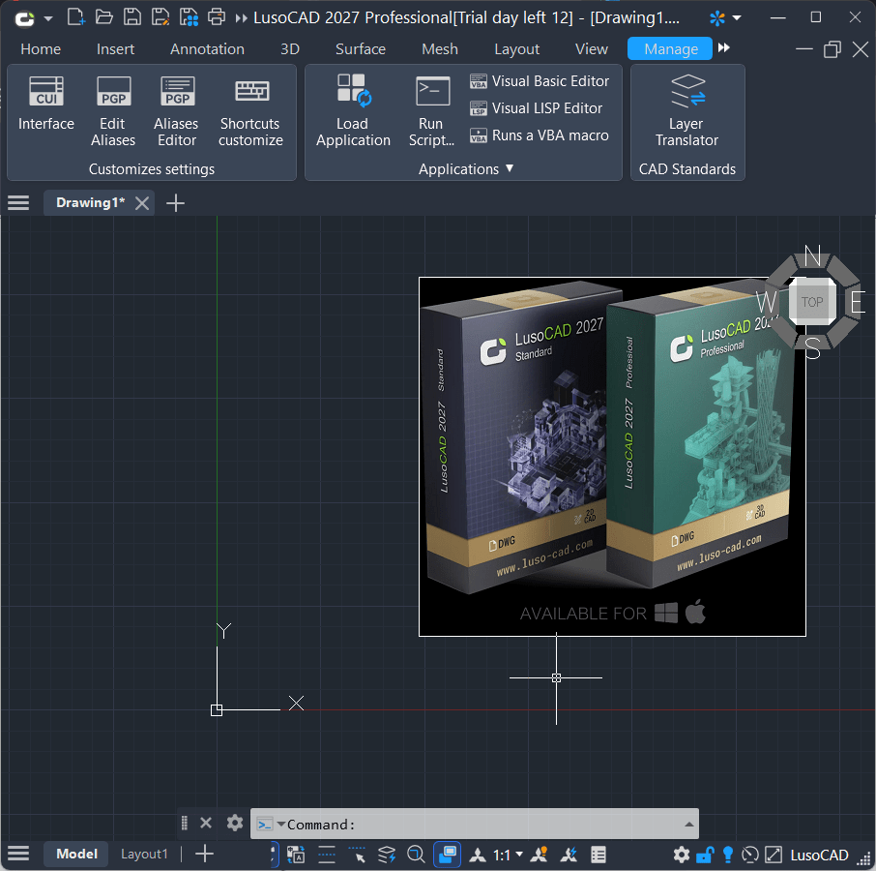876x871 pixels.
Task: Click the S direction on the view compass
Action: click(812, 347)
